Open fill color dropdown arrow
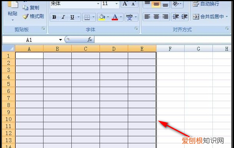The width and height of the screenshot is (234, 148). [x=108, y=17]
